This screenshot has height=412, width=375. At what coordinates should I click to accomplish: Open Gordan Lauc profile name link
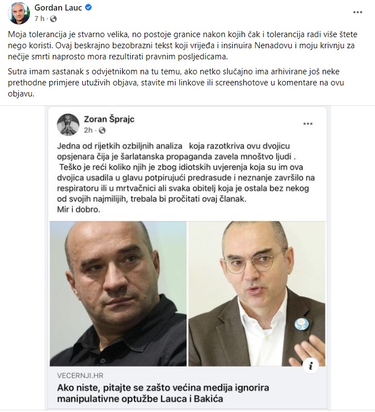[x=58, y=8]
